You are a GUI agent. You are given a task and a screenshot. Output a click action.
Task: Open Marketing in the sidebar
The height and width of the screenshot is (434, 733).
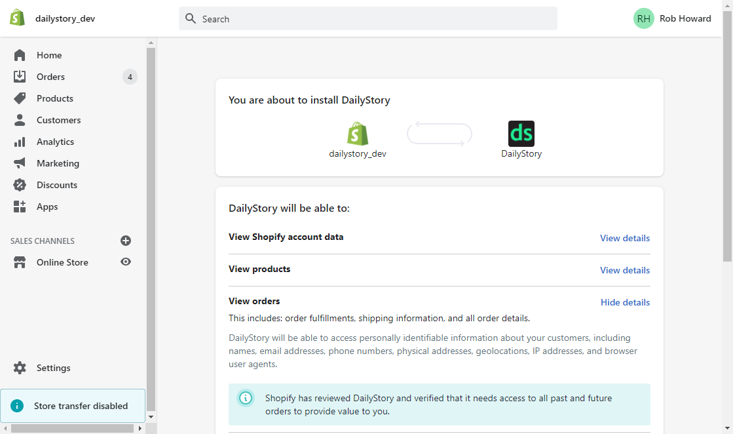(x=58, y=163)
